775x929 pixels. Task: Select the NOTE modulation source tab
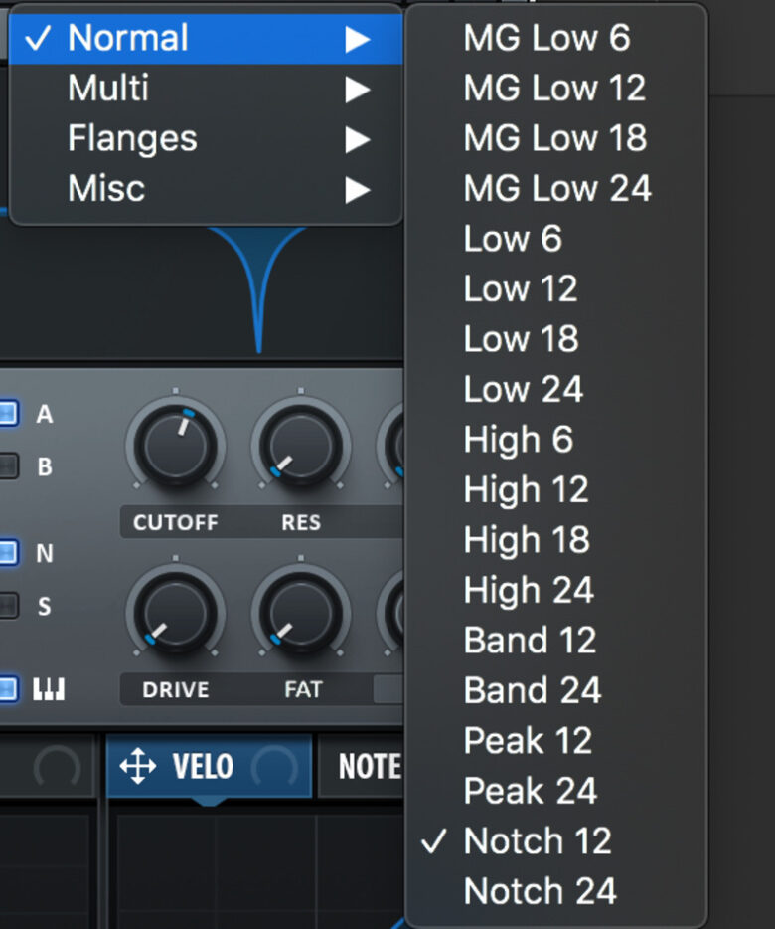click(x=361, y=766)
